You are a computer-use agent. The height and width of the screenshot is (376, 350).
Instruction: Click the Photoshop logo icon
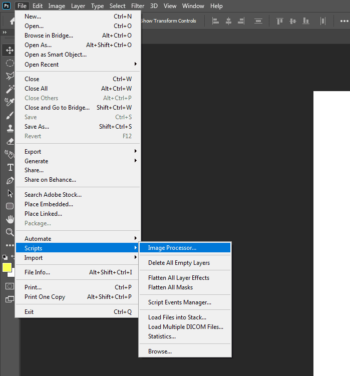click(7, 6)
